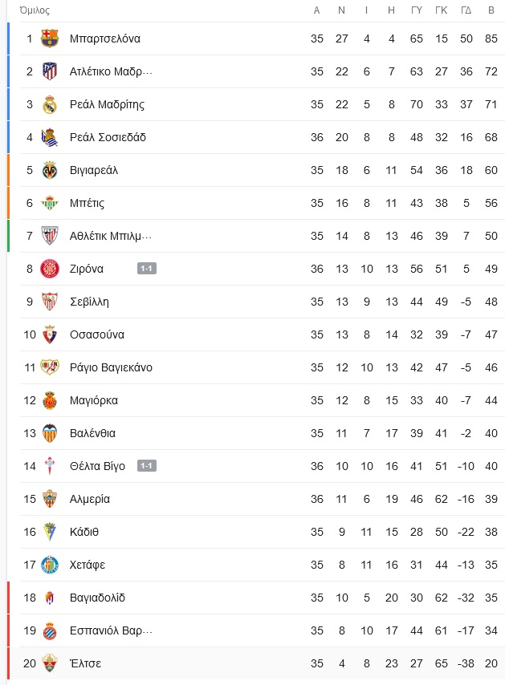This screenshot has height=685, width=505.
Task: Open the Σεβίλλη team link
Action: [89, 302]
